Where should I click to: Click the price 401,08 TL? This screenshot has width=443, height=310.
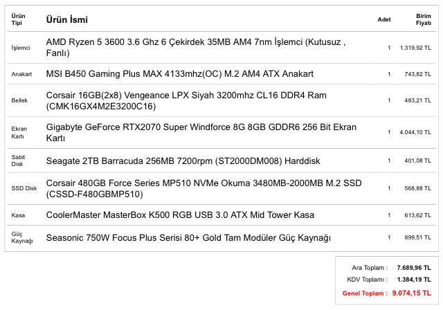(417, 161)
